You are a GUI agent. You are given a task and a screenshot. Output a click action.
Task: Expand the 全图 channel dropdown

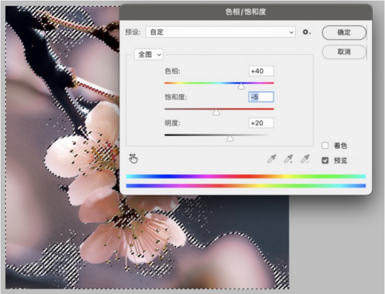149,54
